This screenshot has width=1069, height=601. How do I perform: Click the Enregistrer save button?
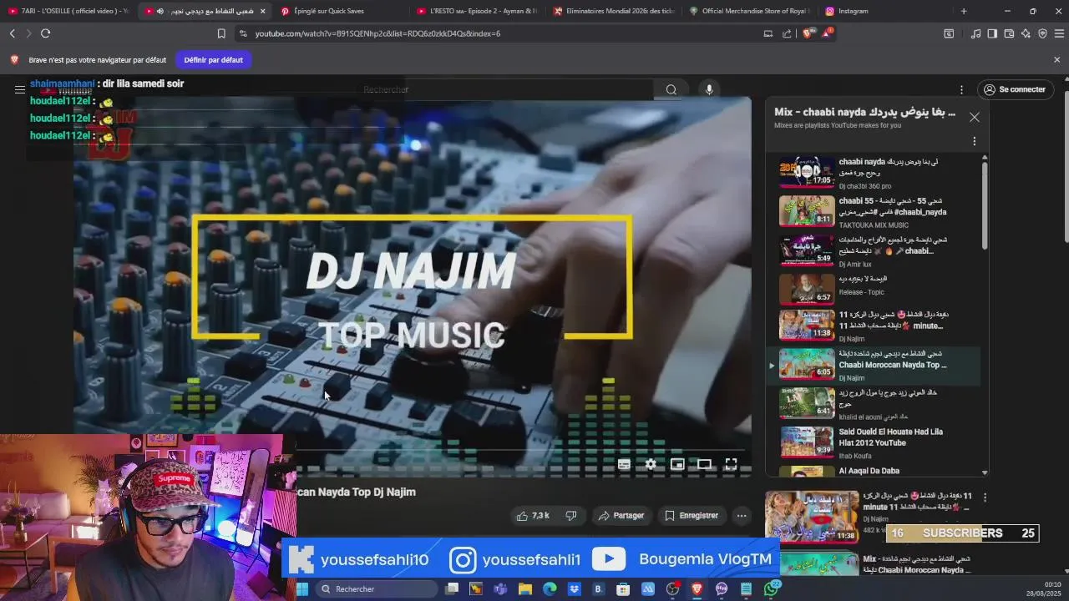pyautogui.click(x=691, y=516)
